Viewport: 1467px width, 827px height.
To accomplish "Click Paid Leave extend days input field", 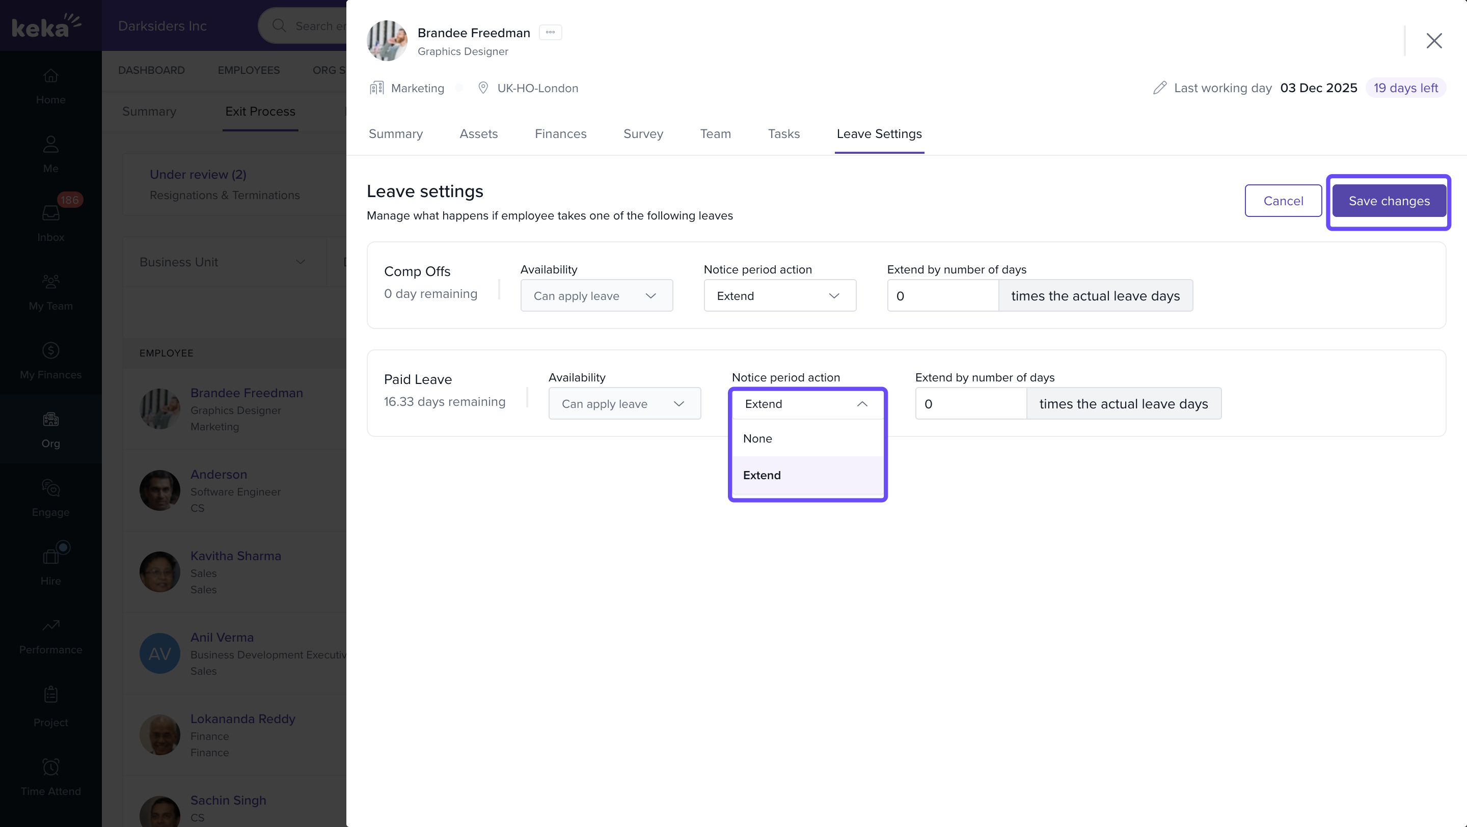I will tap(970, 403).
